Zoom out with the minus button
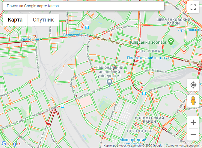The image size is (202, 148). [193, 135]
